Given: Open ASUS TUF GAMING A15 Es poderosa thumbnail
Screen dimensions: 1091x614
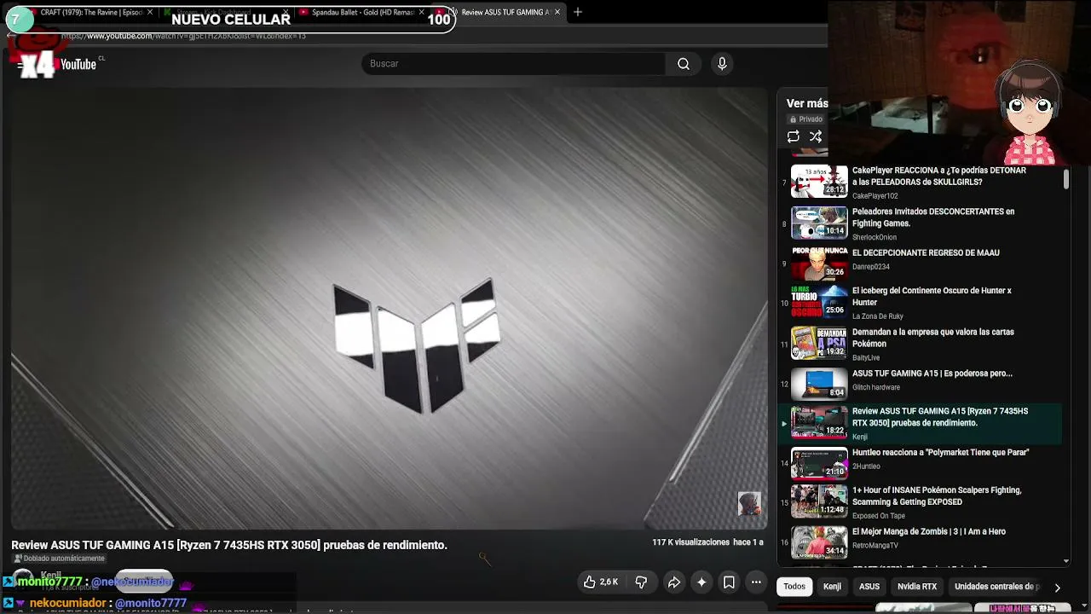Looking at the screenshot, I should coord(819,385).
